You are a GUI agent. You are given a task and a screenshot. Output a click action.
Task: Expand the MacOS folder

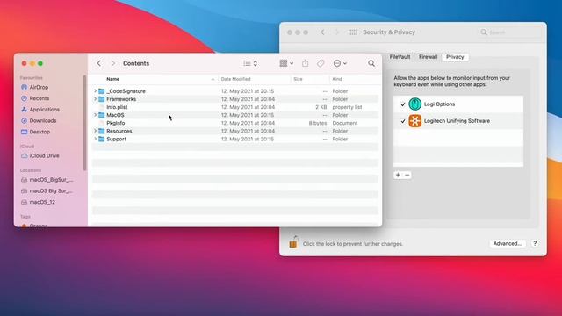pyautogui.click(x=95, y=115)
